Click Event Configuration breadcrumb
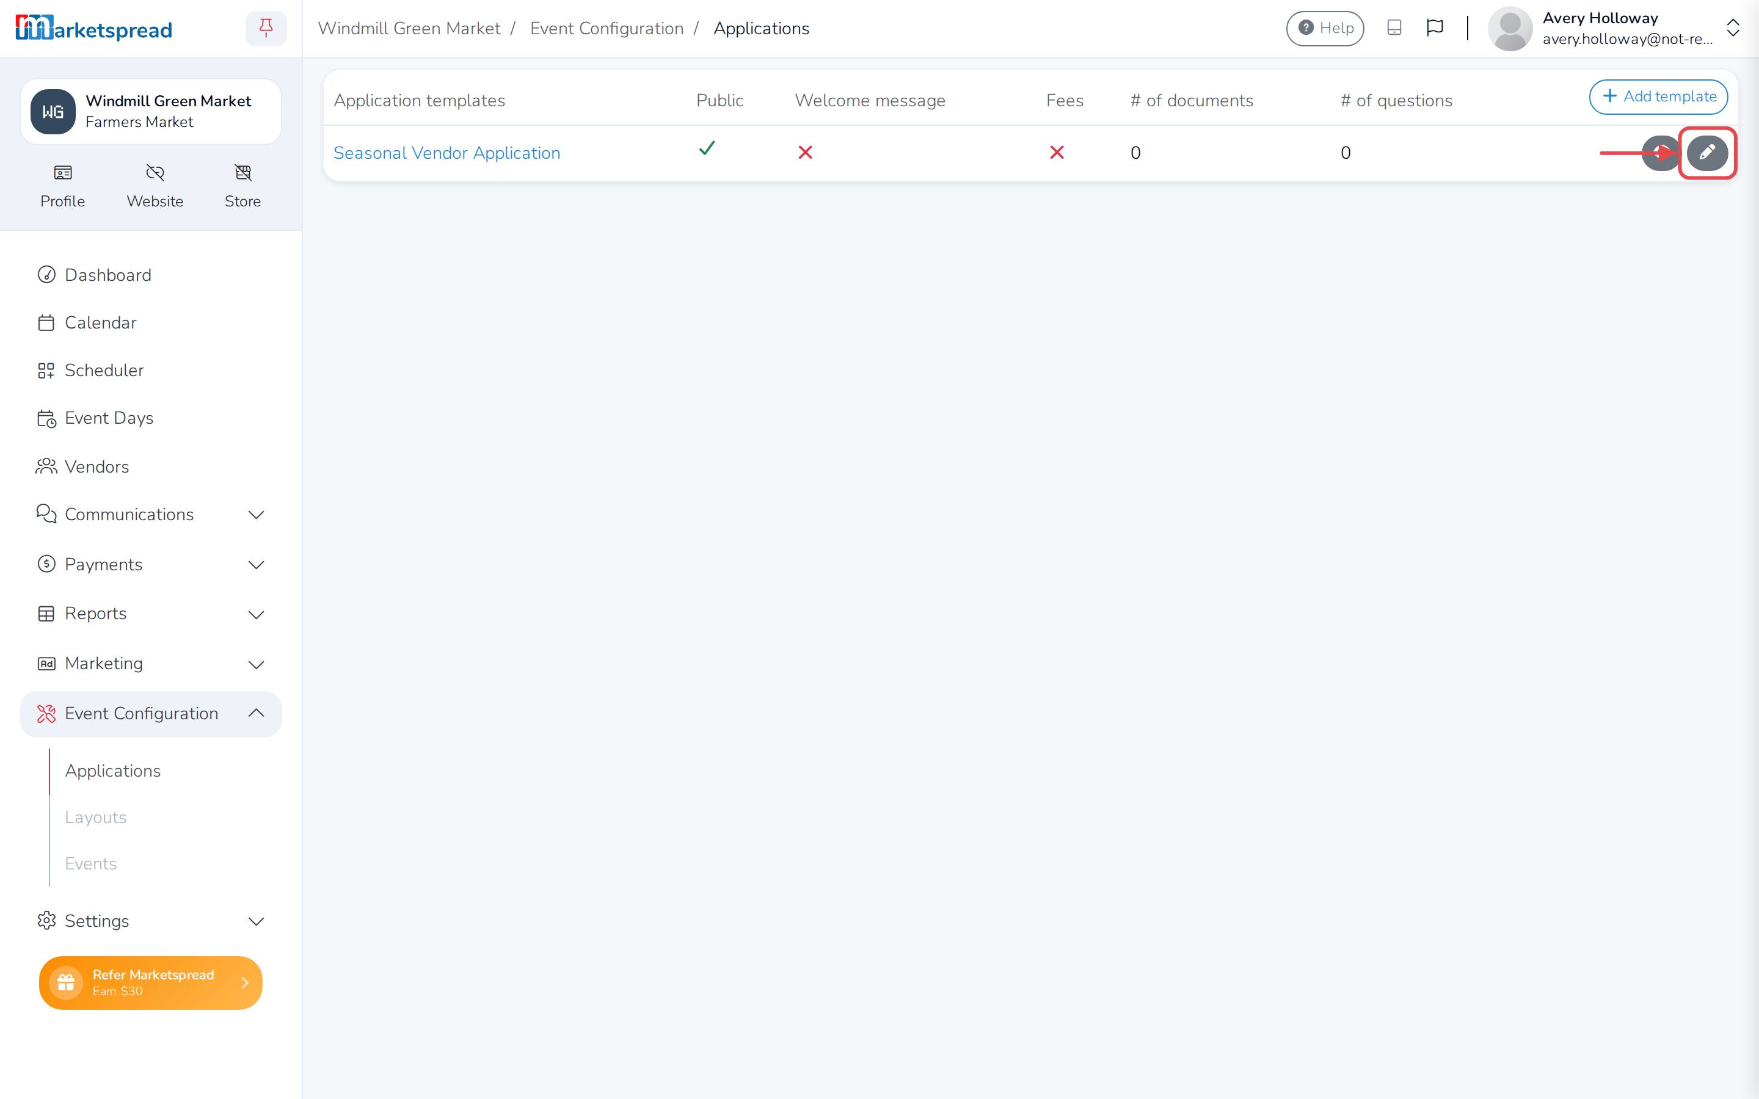Image resolution: width=1759 pixels, height=1099 pixels. pos(607,28)
